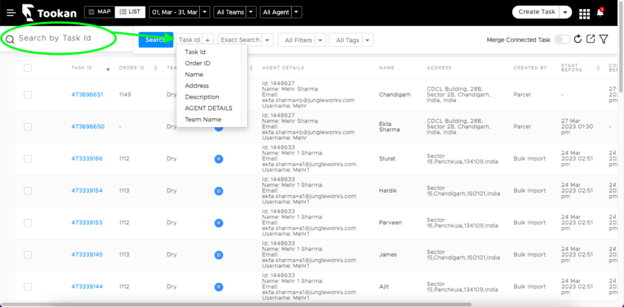
Task: Choose Task Id from dropdown list
Action: click(x=195, y=52)
